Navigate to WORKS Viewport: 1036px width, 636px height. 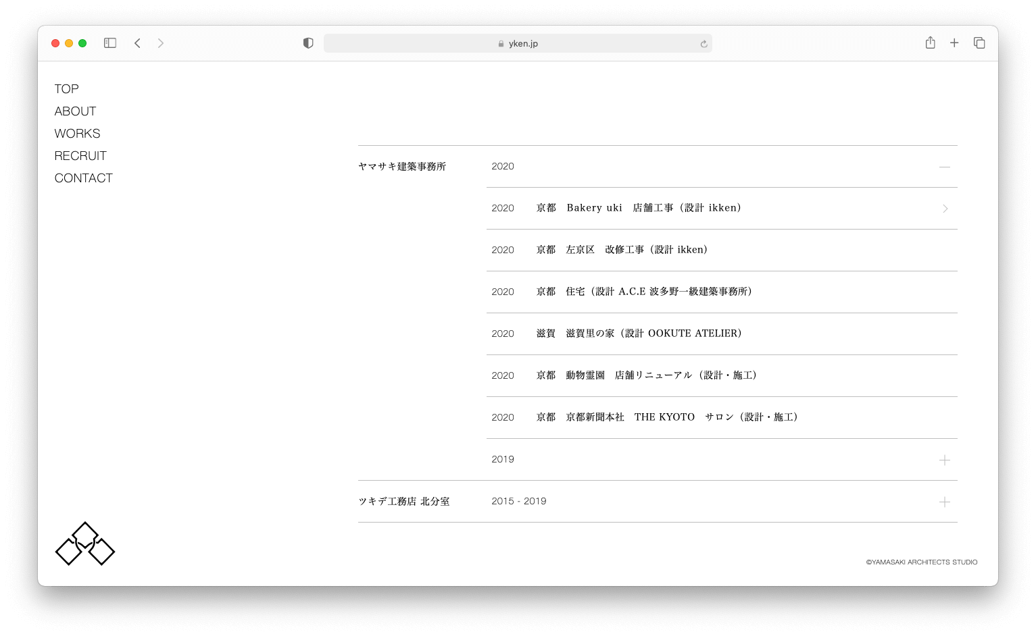coord(77,134)
